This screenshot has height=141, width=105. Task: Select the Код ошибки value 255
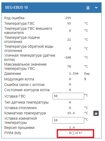68,18
